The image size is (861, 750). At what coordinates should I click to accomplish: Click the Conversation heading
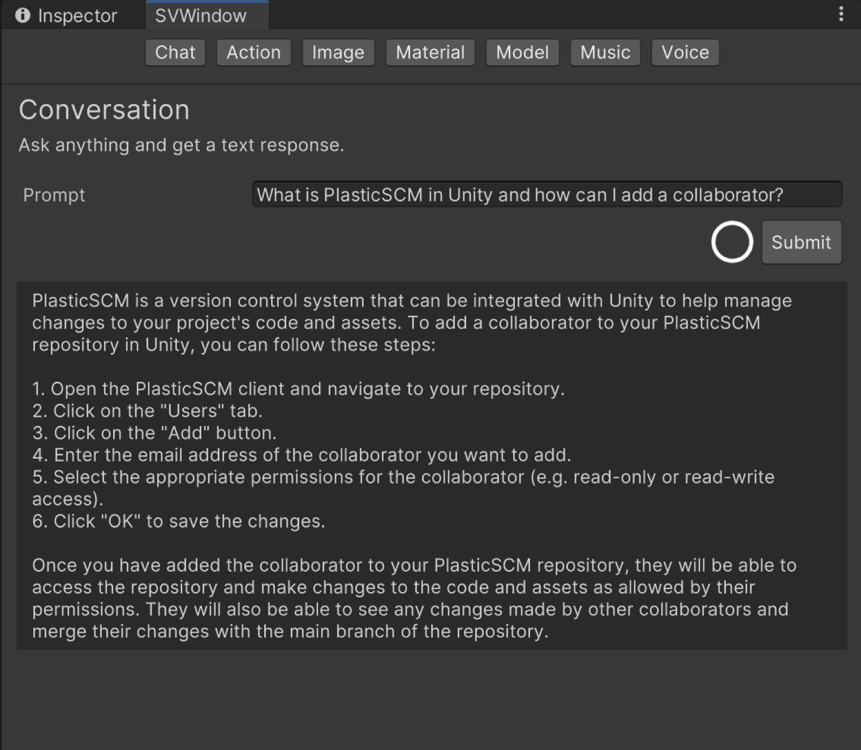104,110
